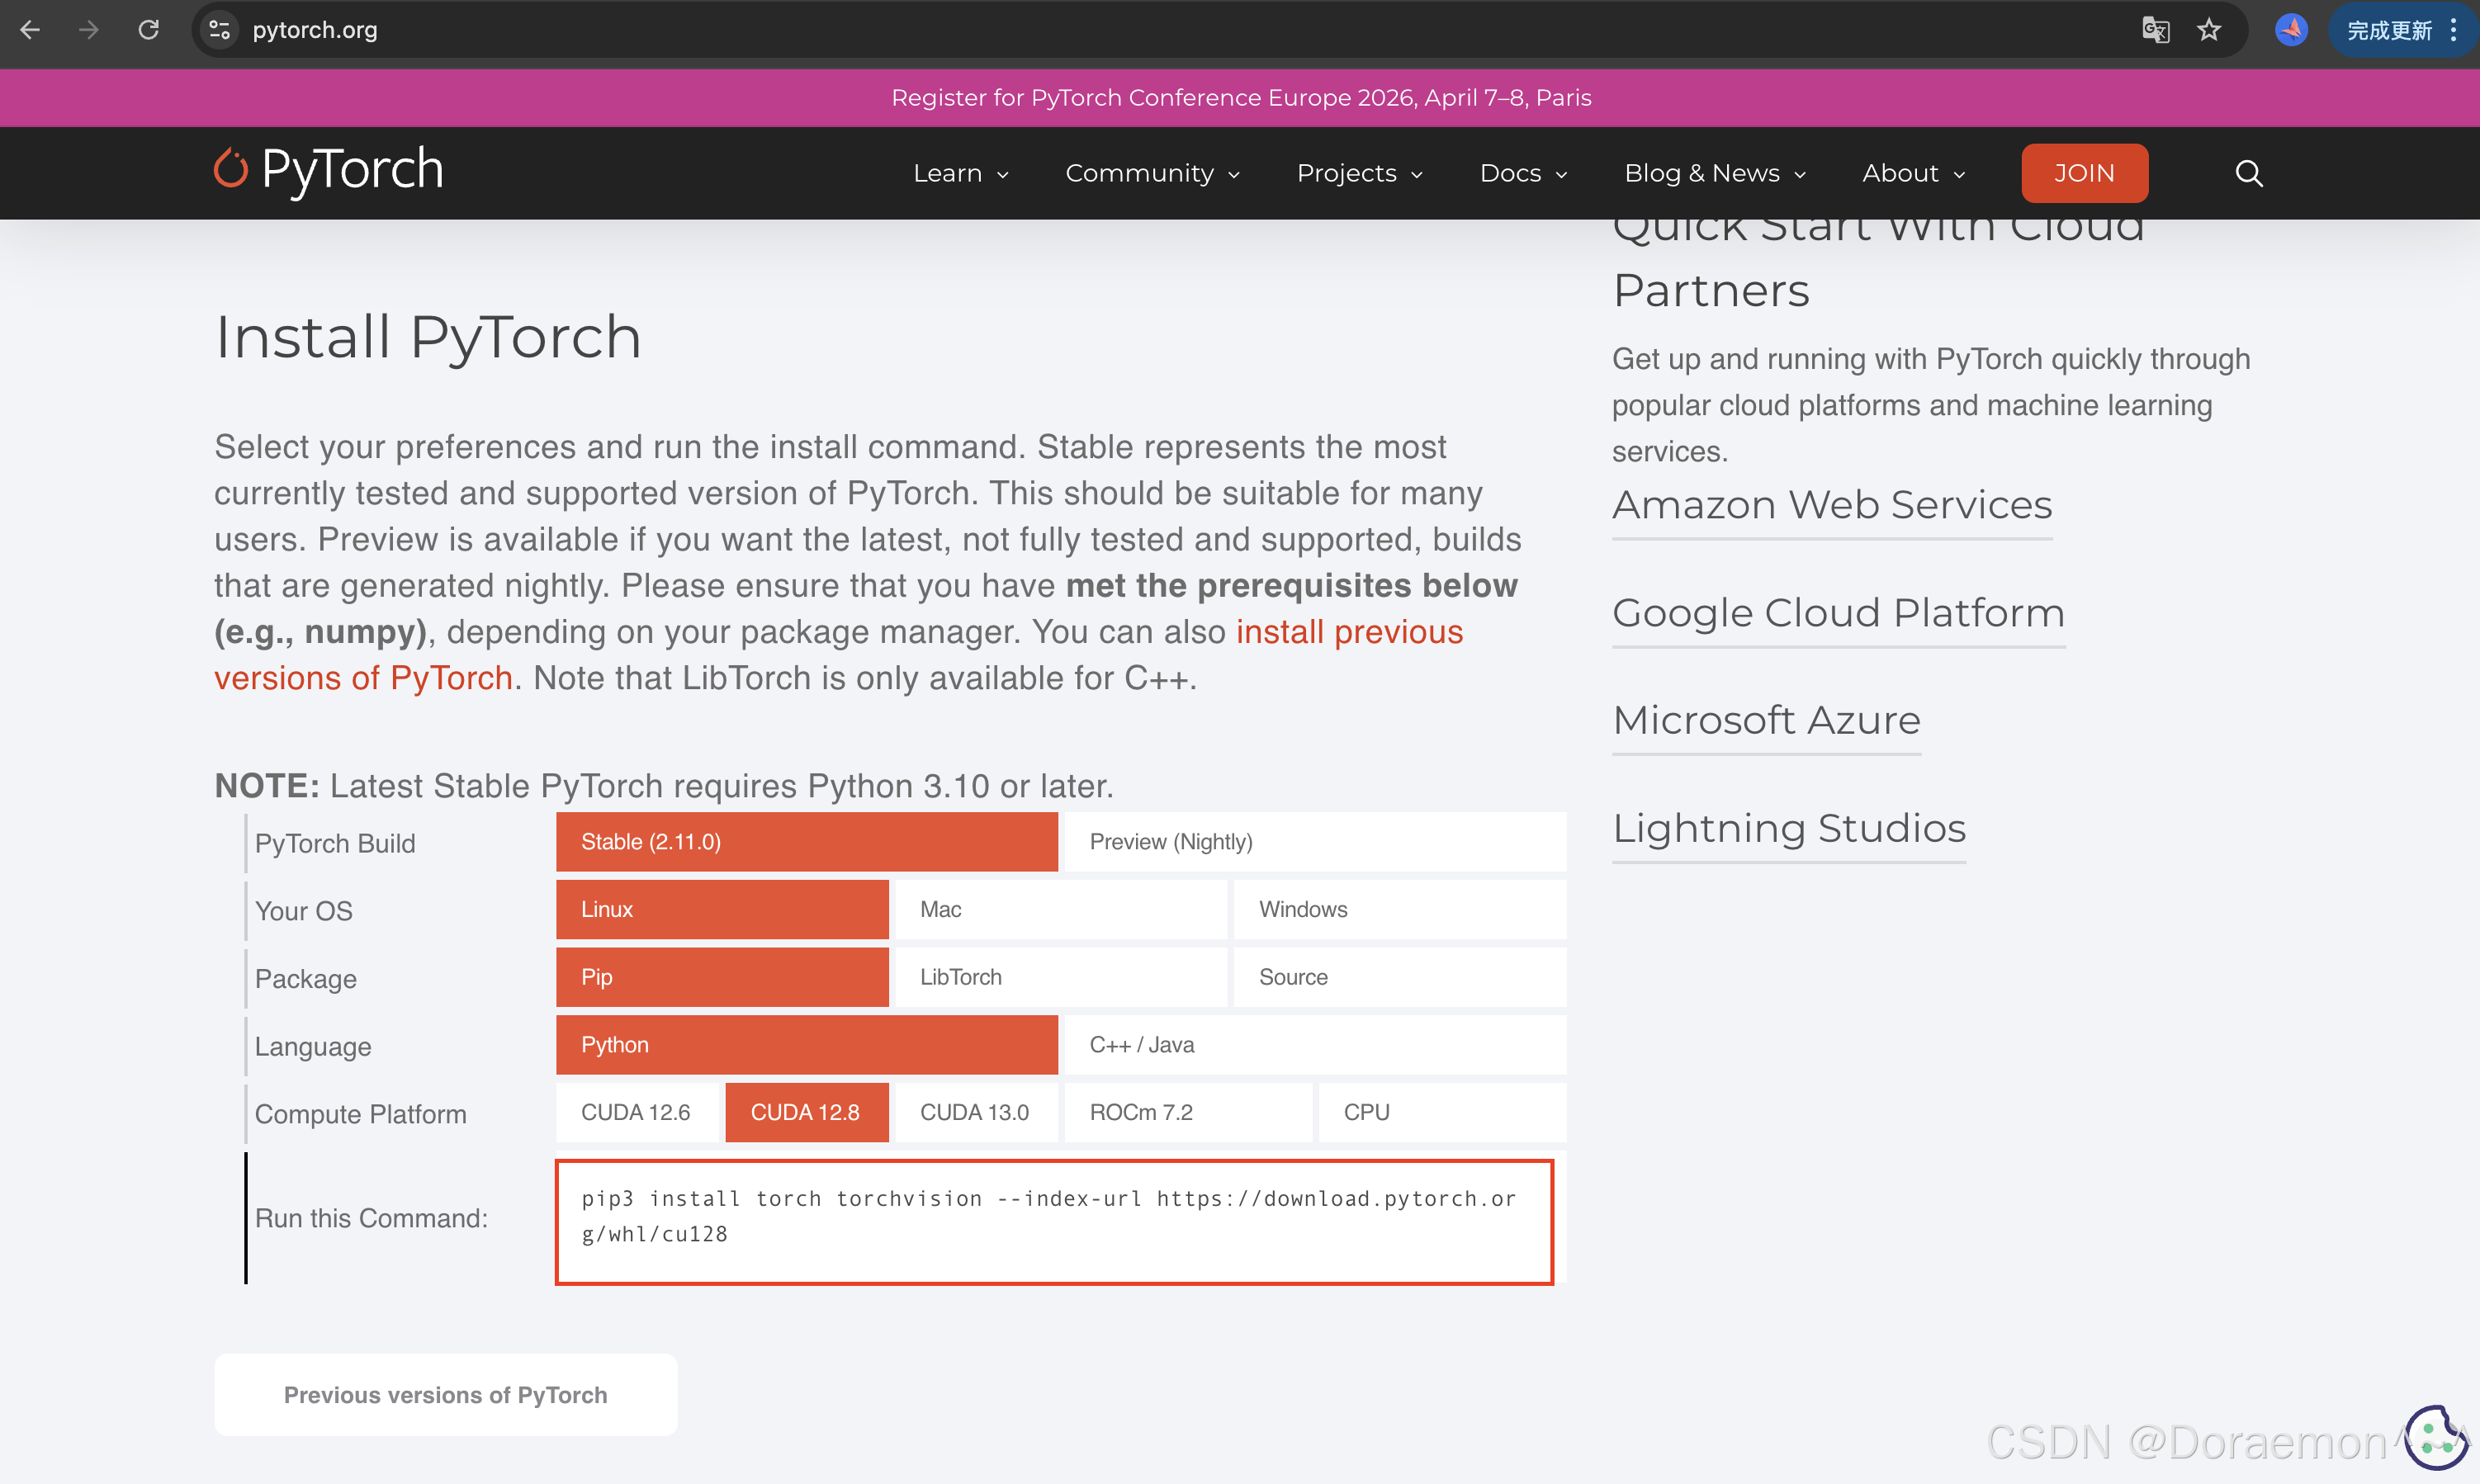Bookmark this page with star icon
This screenshot has width=2480, height=1484.
pyautogui.click(x=2209, y=30)
